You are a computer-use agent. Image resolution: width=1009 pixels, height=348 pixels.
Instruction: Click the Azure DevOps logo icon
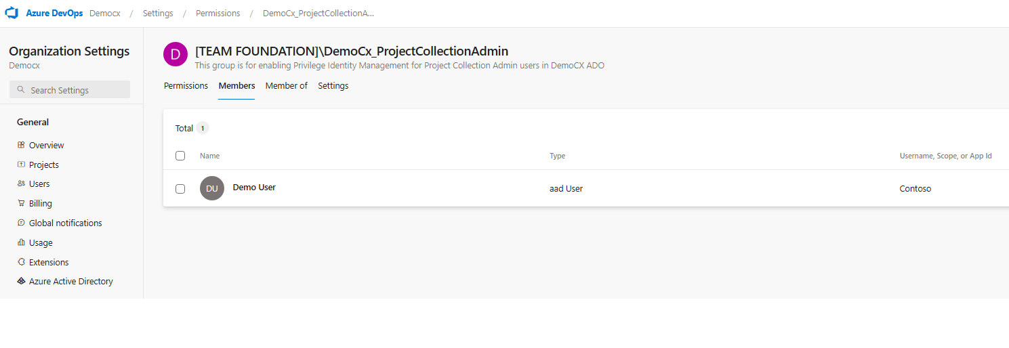(12, 13)
